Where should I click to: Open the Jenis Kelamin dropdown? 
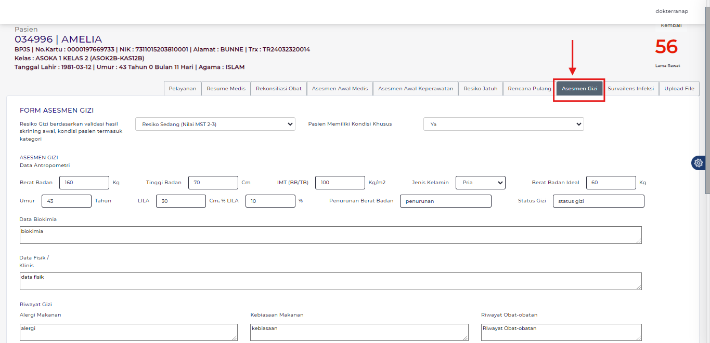coord(480,183)
